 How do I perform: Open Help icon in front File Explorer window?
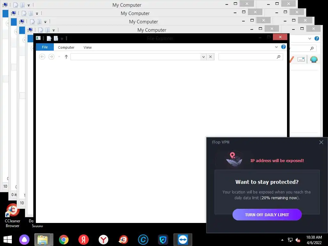click(x=283, y=47)
